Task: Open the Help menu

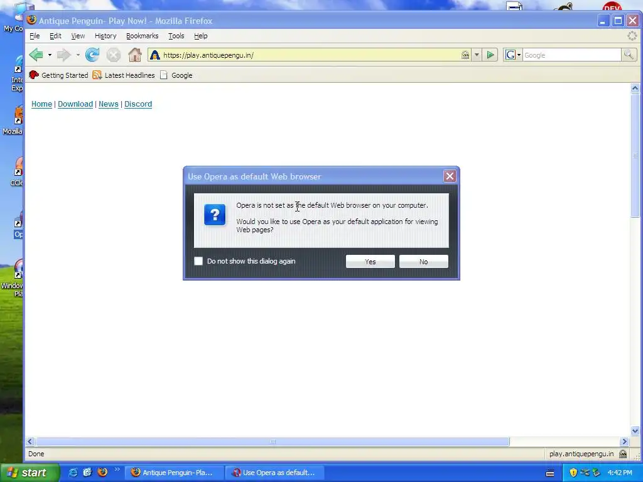Action: 200,36
